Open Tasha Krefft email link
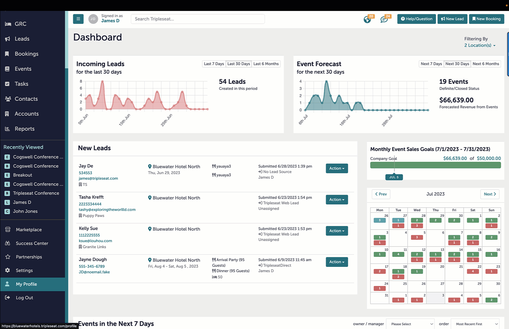Viewport: 509px width, 329px height. (107, 210)
